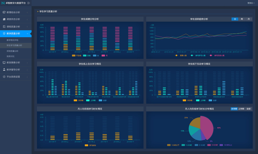Click the 教情综合分析 graduation cap icon
The width and height of the screenshot is (258, 154).
tap(4, 12)
